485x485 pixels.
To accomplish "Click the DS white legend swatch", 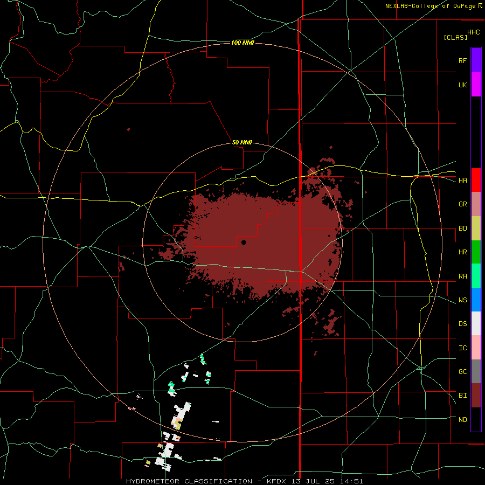I will (476, 323).
